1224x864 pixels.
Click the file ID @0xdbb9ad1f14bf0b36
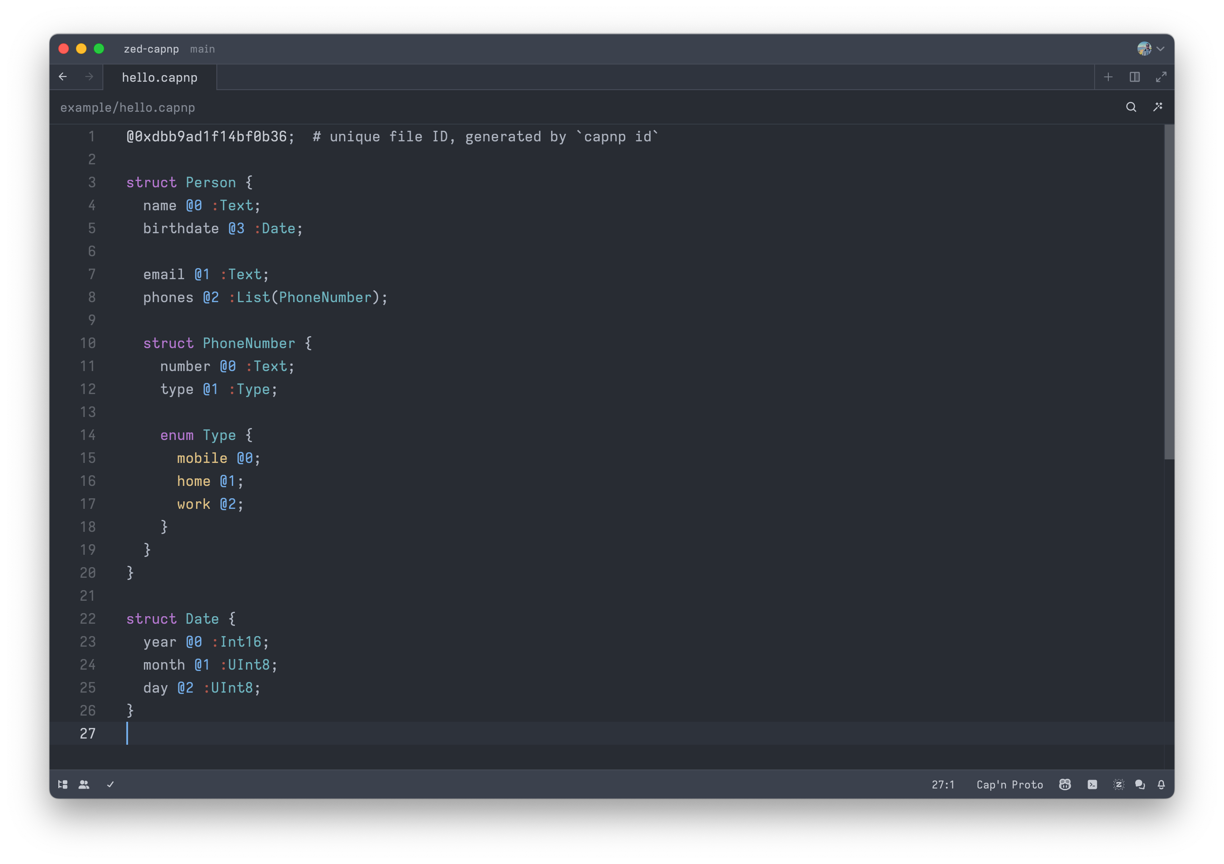207,136
